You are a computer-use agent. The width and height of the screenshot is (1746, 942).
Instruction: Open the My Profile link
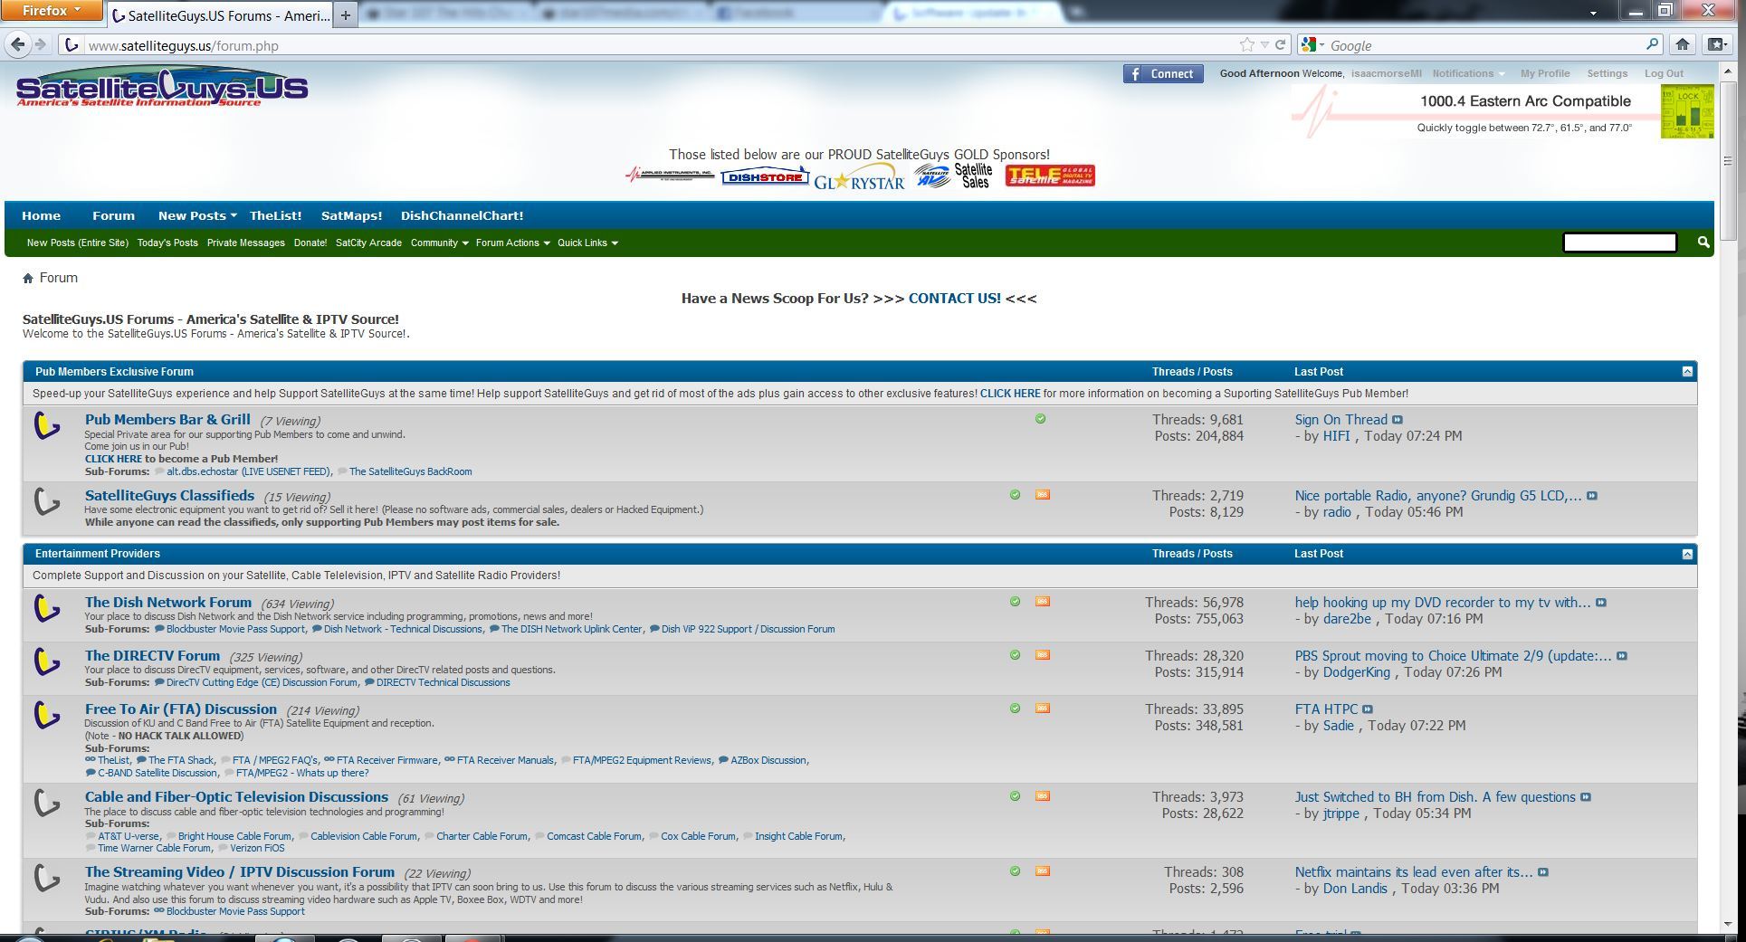pos(1545,74)
